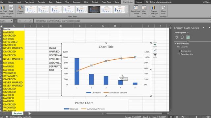This screenshot has width=211, height=118.
Task: Apply the last visible chart style thumbnail
Action: point(119,10)
